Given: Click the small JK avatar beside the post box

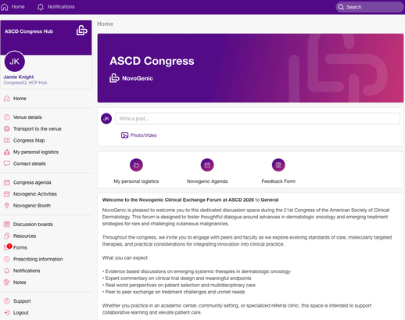Looking at the screenshot, I should 106,119.
